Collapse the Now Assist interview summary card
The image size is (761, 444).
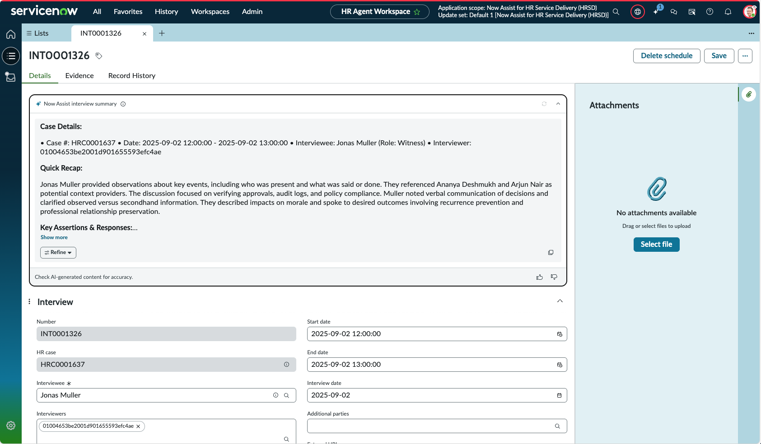click(x=558, y=104)
